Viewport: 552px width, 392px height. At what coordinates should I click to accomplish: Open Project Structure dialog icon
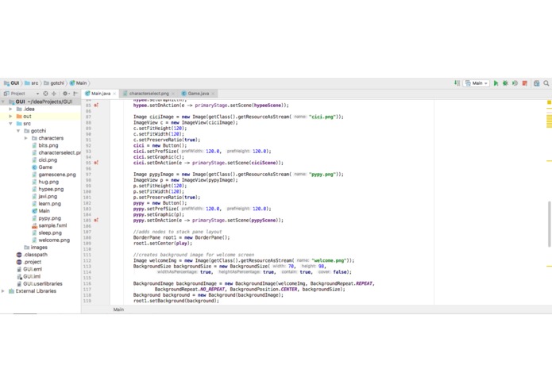(x=536, y=83)
